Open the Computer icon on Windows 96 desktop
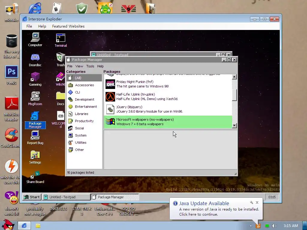This screenshot has height=230, width=307. [35, 40]
